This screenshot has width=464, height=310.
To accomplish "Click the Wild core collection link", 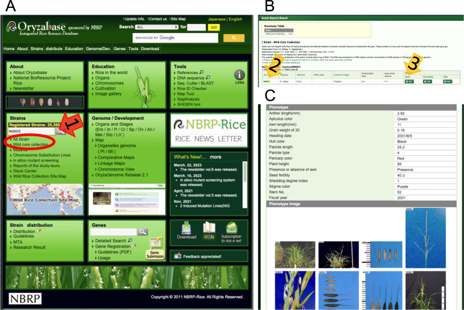I will [x=31, y=145].
